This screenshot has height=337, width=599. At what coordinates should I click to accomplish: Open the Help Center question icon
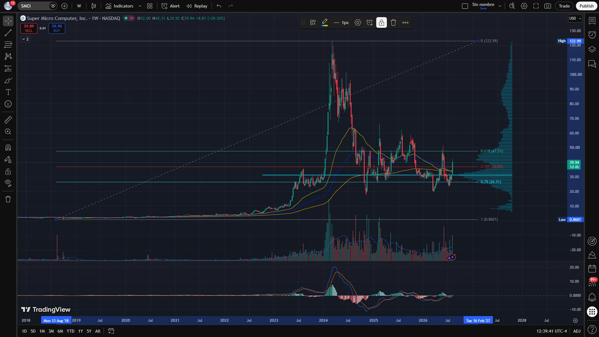(x=592, y=329)
